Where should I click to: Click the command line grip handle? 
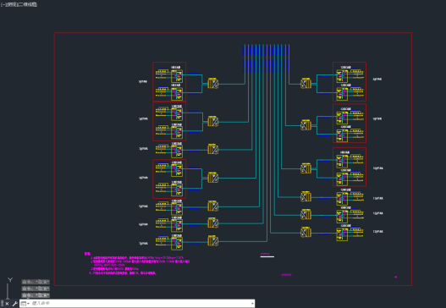coord(2,304)
